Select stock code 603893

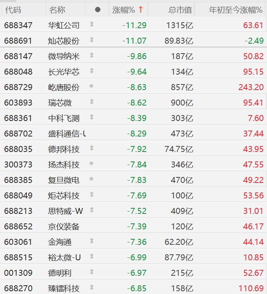18,103
